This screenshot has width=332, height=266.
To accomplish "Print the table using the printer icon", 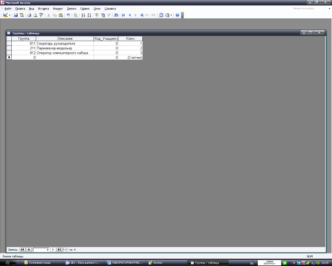I will (x=29, y=15).
